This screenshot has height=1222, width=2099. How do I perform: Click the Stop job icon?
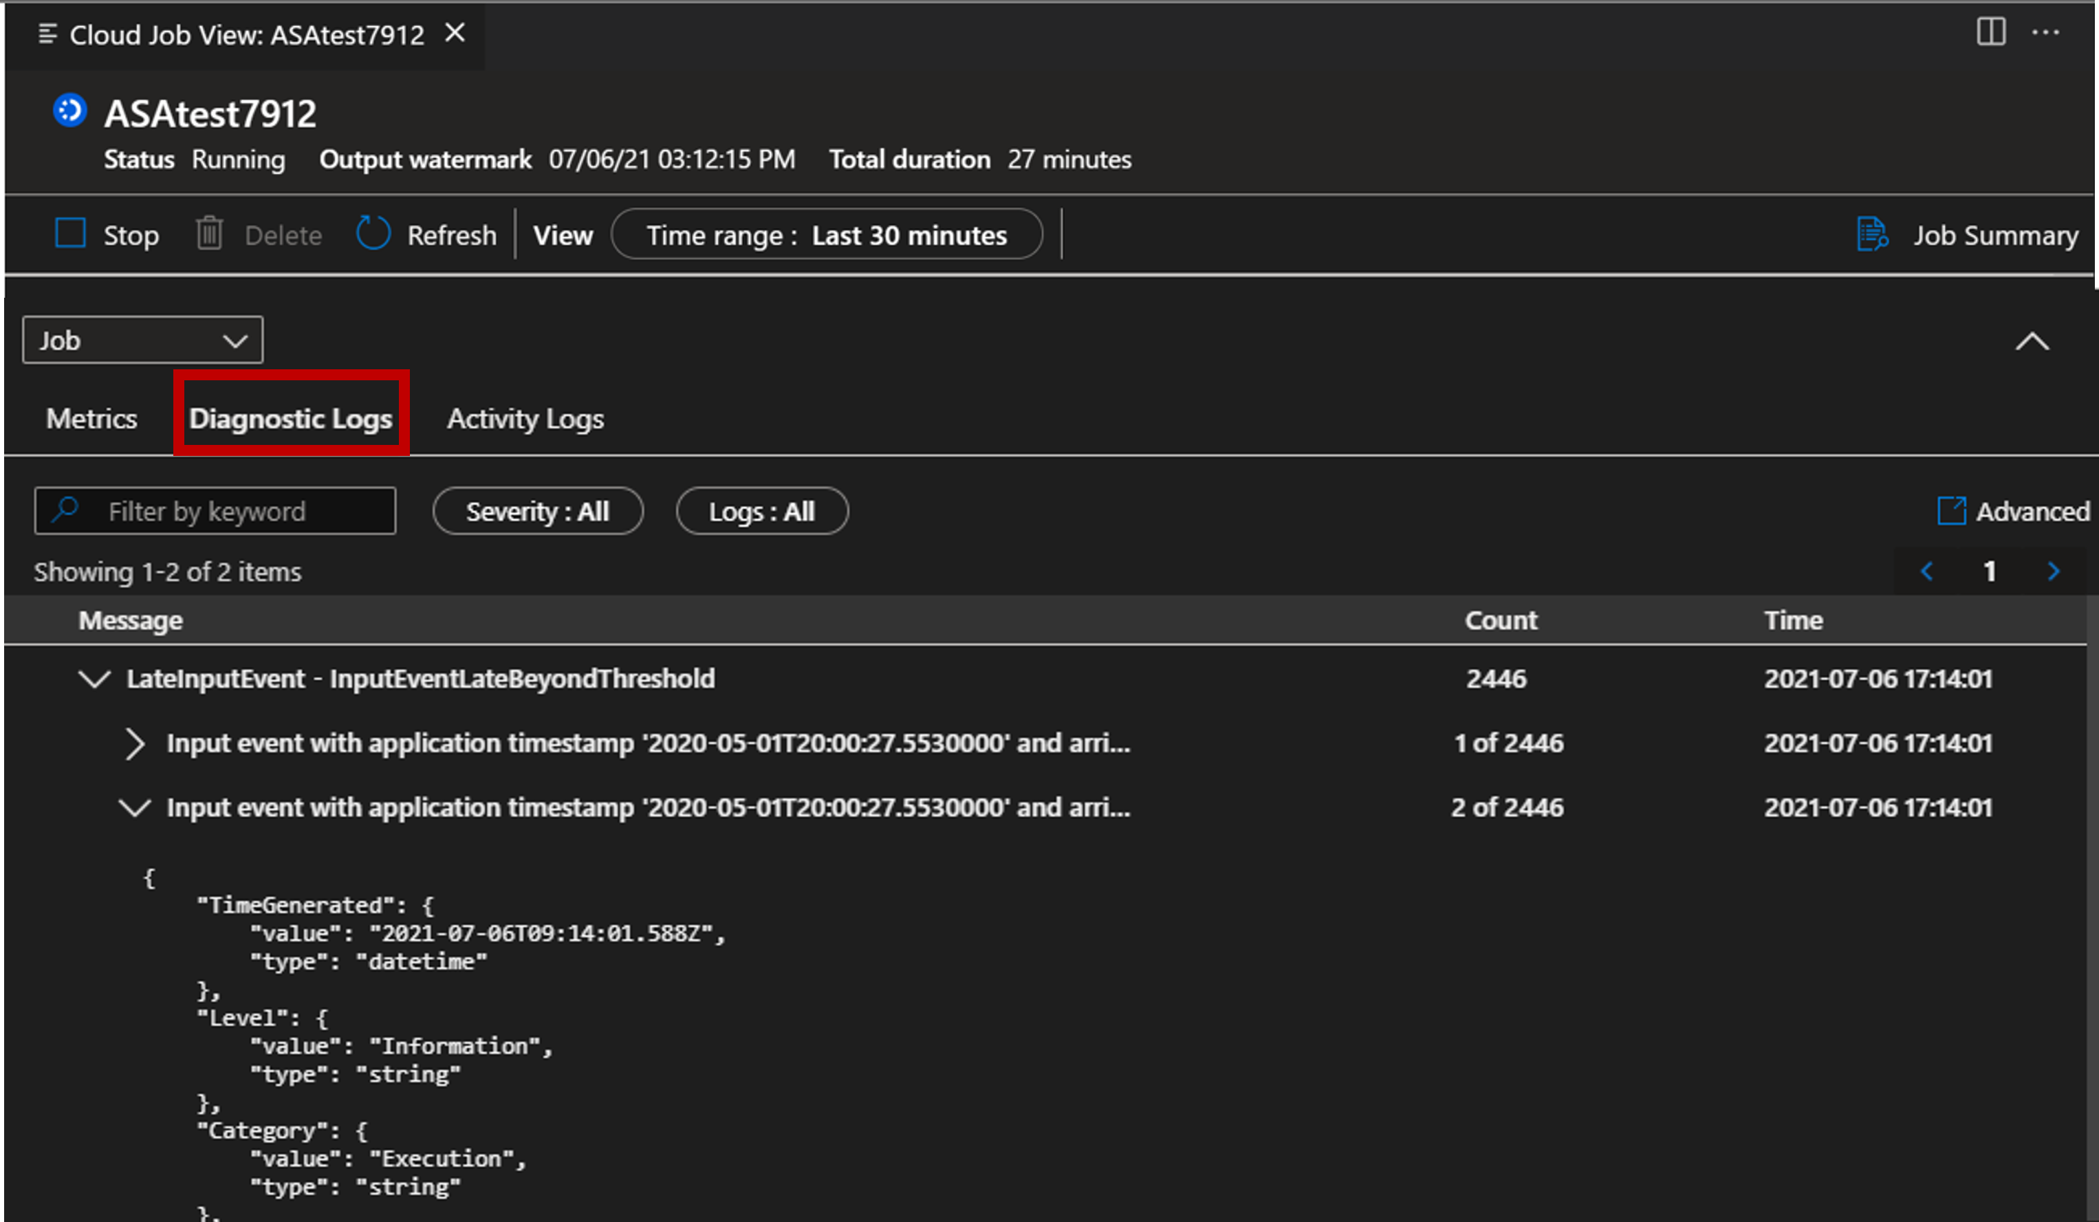70,234
